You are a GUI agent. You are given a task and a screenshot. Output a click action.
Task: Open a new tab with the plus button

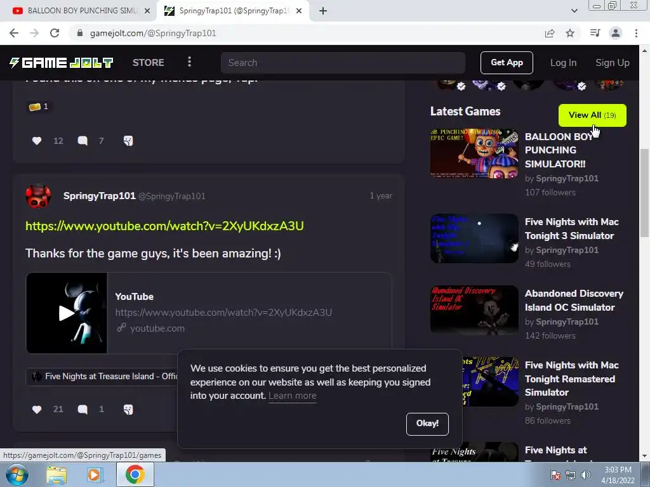click(323, 11)
